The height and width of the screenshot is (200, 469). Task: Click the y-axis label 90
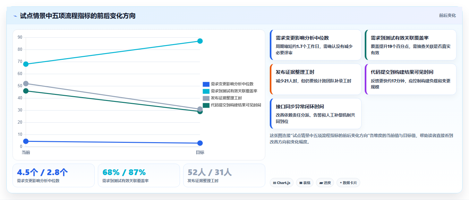20,37
